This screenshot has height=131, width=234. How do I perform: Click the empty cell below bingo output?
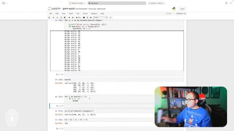[124, 74]
